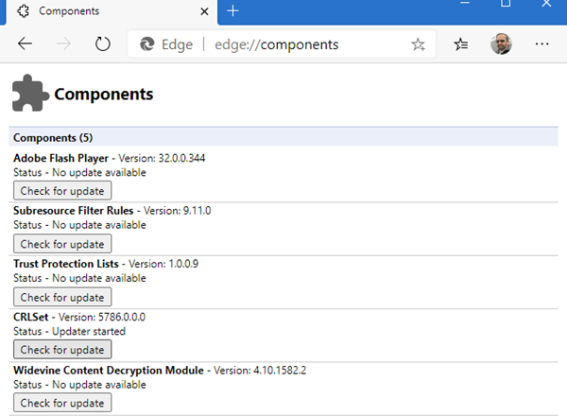Open the favorites list icon
This screenshot has width=567, height=416.
[460, 44]
